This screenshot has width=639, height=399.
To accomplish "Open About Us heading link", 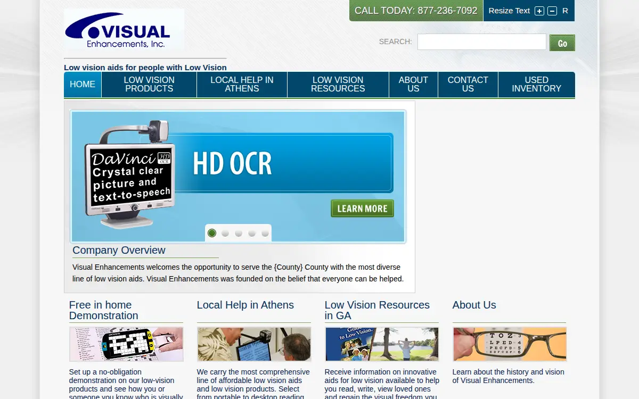I will [x=474, y=305].
